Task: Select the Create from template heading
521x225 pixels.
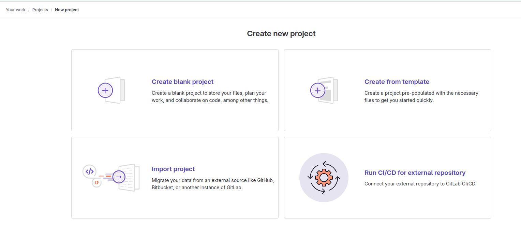Action: coord(397,82)
